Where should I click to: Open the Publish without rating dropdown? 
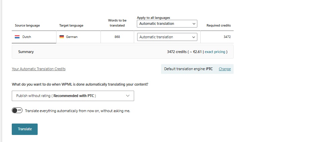click(x=73, y=96)
